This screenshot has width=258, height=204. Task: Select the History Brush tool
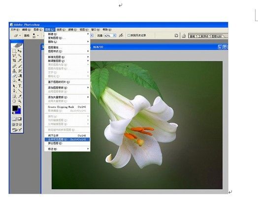20,71
